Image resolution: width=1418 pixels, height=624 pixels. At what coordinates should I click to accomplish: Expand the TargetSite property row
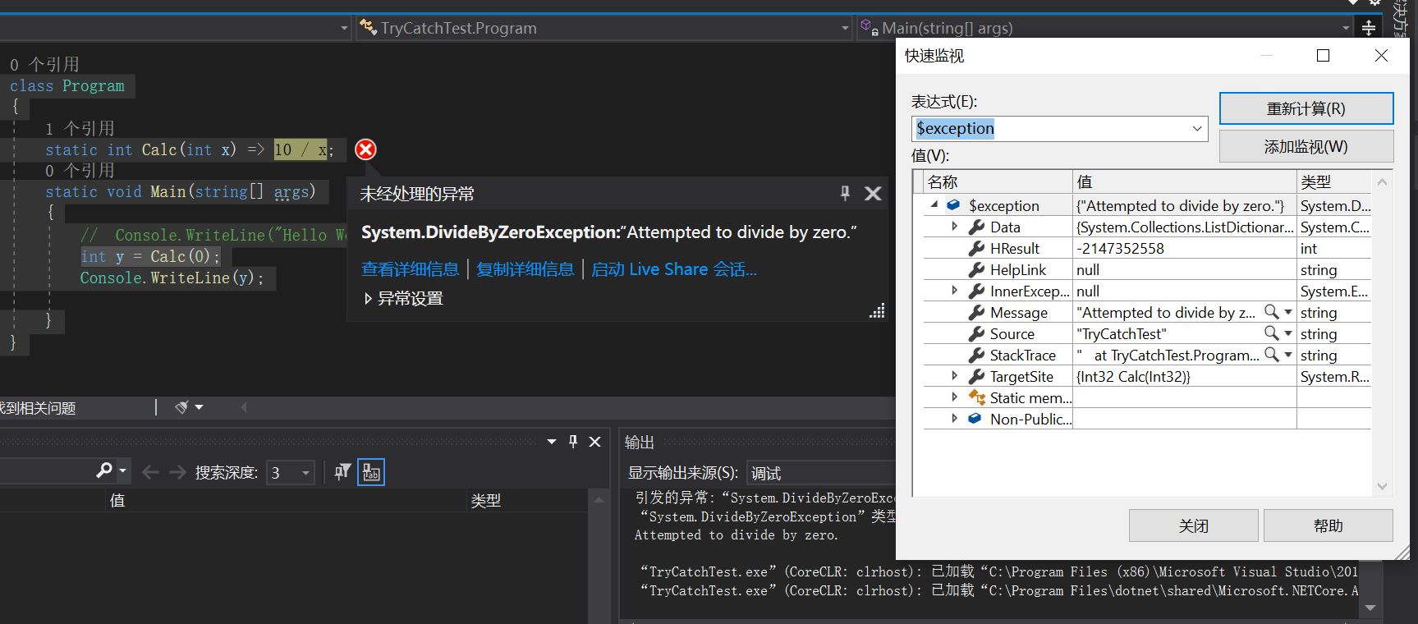click(x=954, y=376)
